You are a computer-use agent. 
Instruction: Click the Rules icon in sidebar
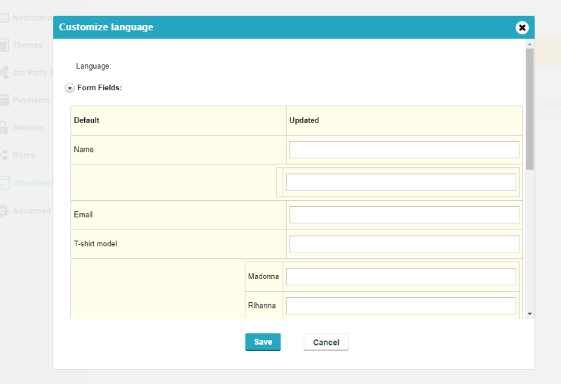point(4,155)
